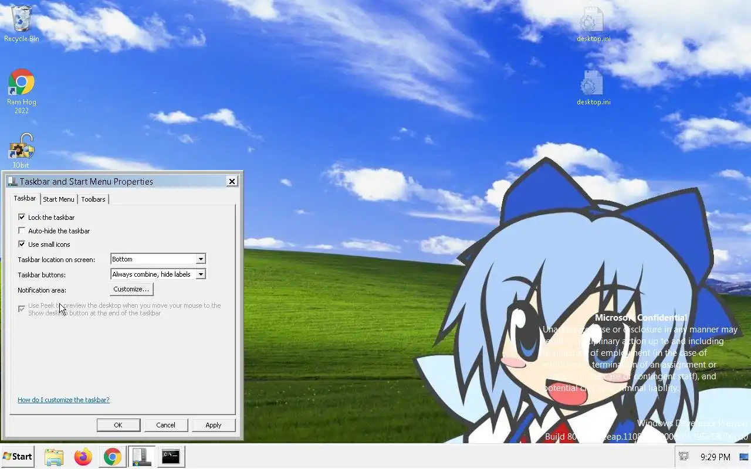751x469 pixels.
Task: Open the Taskbar buttons combo box
Action: [158, 274]
